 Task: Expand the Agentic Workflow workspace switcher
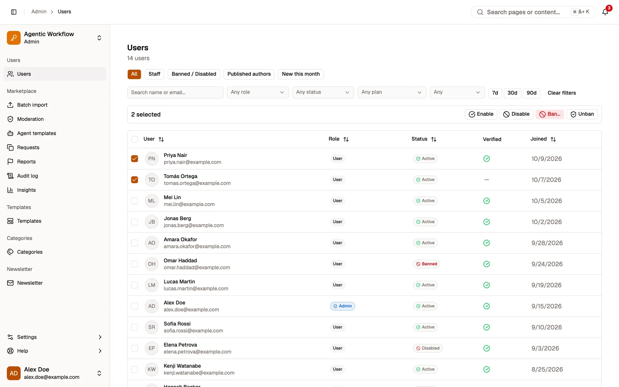99,38
